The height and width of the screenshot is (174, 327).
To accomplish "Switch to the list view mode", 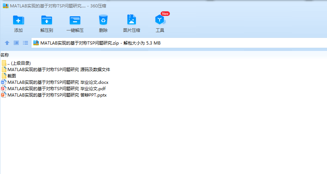I will tap(25, 43).
